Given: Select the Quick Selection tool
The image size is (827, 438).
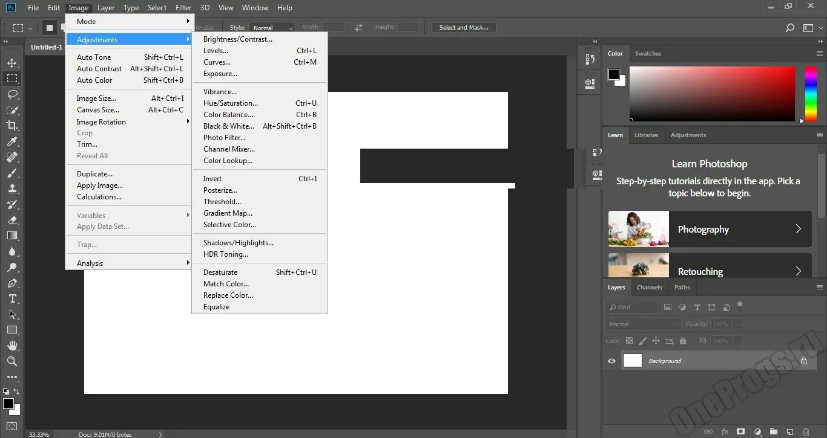Looking at the screenshot, I should [12, 110].
